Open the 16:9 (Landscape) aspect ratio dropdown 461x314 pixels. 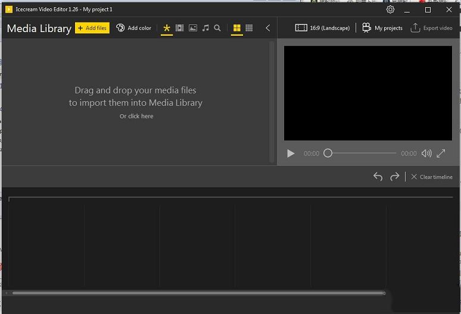pyautogui.click(x=323, y=28)
